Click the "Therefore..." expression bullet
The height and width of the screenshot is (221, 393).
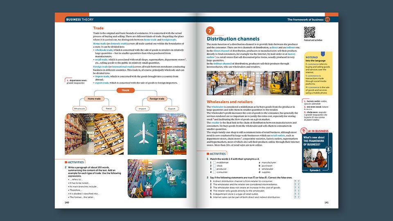(75, 190)
